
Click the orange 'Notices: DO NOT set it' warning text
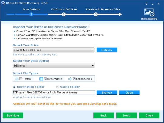pyautogui.click(x=65, y=104)
